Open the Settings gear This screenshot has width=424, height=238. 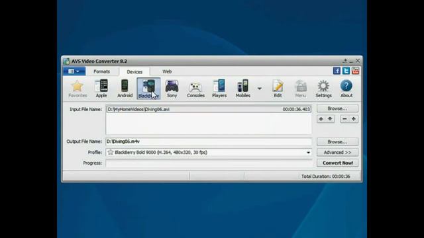(x=323, y=89)
